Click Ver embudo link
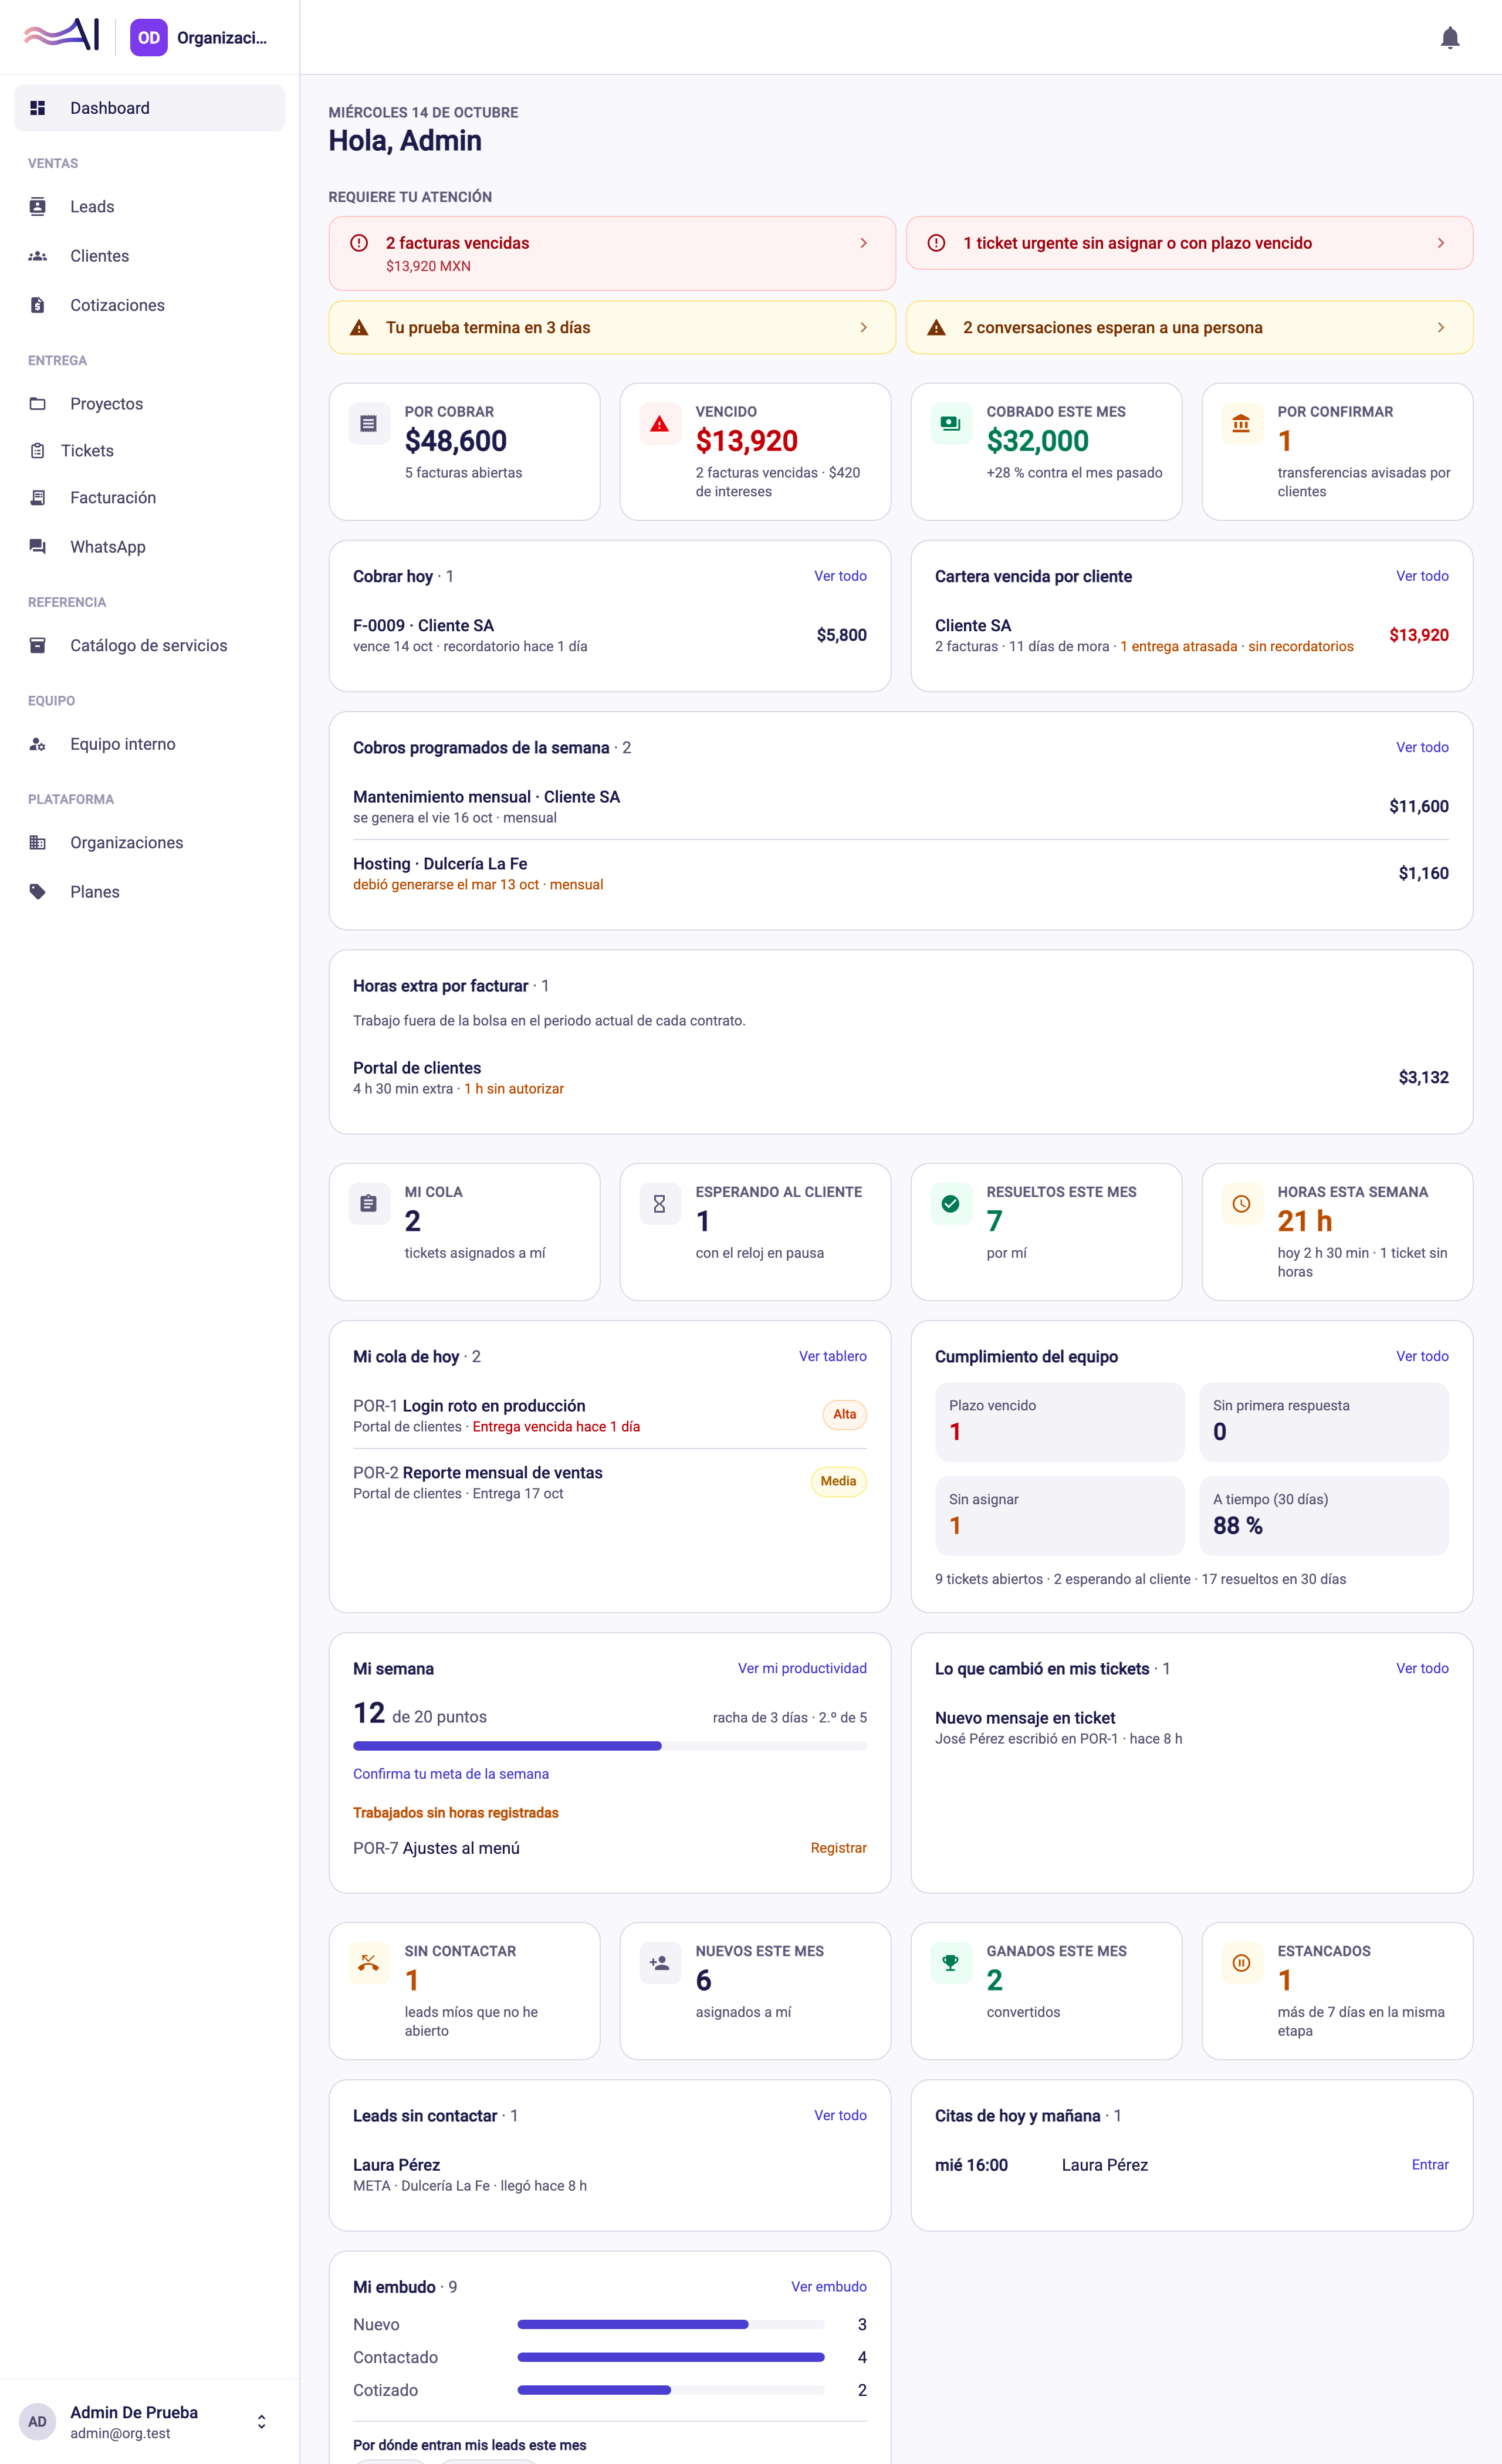Viewport: 1502px width, 2464px height. click(828, 2286)
